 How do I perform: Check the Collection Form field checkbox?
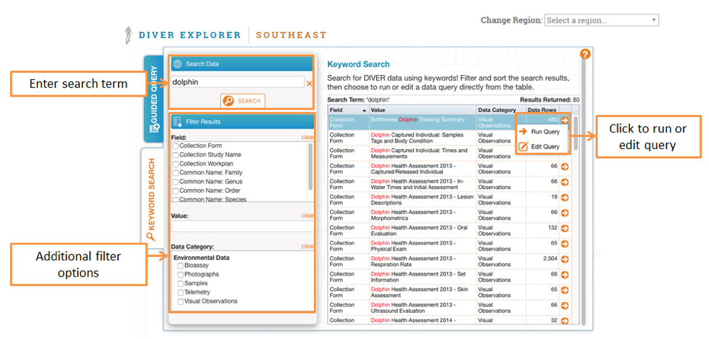click(175, 146)
